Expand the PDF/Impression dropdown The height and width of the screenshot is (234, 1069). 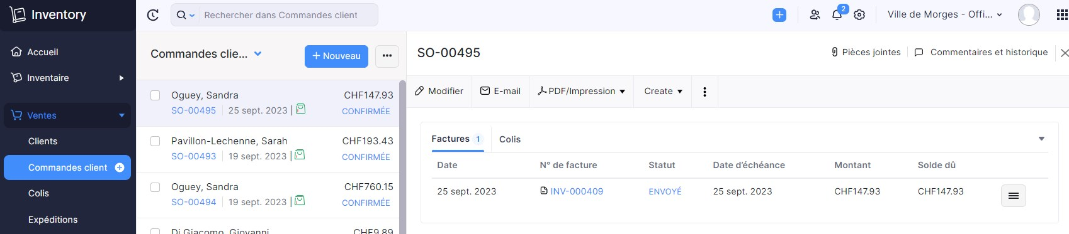point(581,91)
